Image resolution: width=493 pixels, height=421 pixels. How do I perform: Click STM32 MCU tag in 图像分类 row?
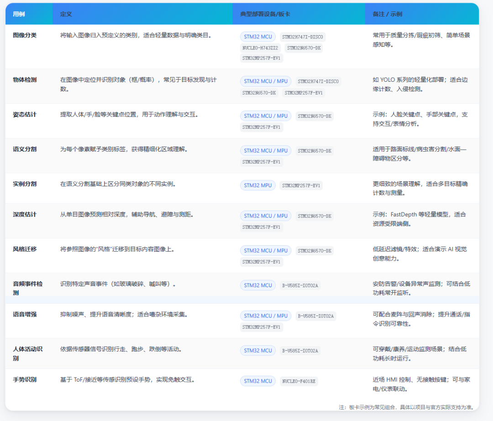(x=258, y=37)
